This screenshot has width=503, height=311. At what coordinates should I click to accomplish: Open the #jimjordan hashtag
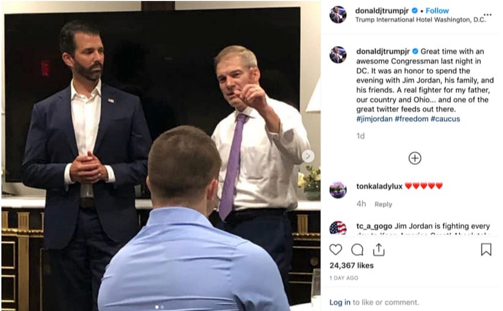pyautogui.click(x=375, y=119)
